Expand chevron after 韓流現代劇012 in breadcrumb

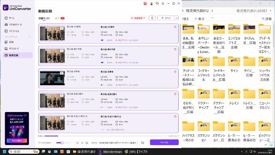click(x=212, y=11)
